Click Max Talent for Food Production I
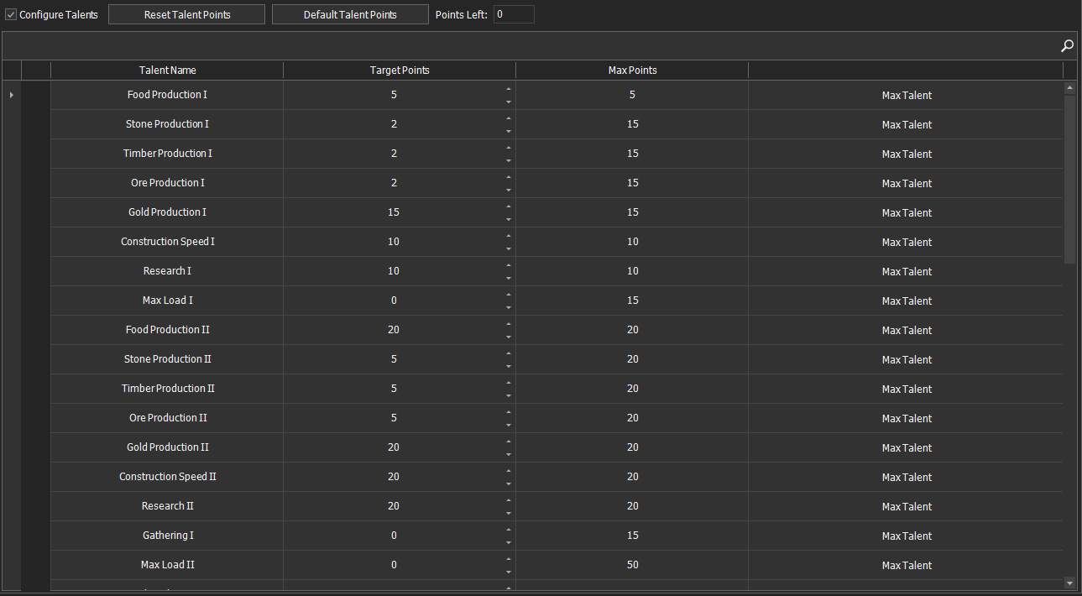 point(906,95)
